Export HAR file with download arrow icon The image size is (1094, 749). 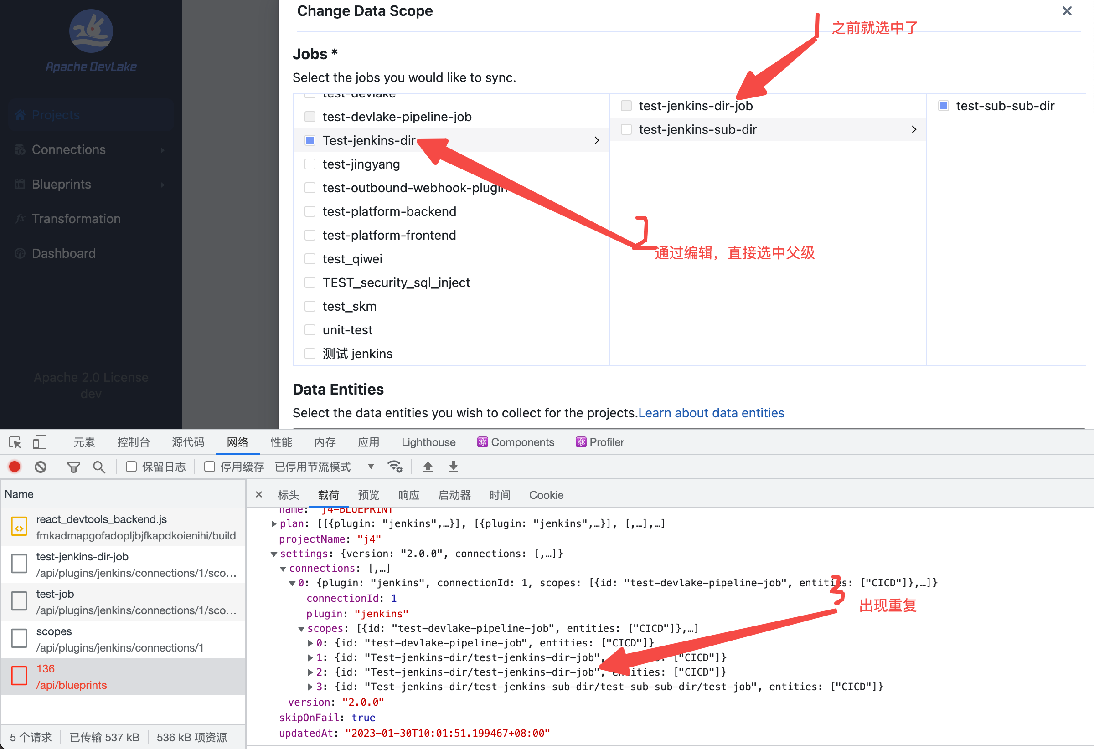pos(452,466)
